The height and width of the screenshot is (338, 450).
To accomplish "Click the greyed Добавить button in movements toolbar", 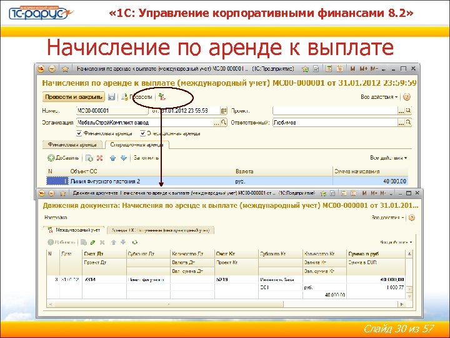I will (x=61, y=242).
